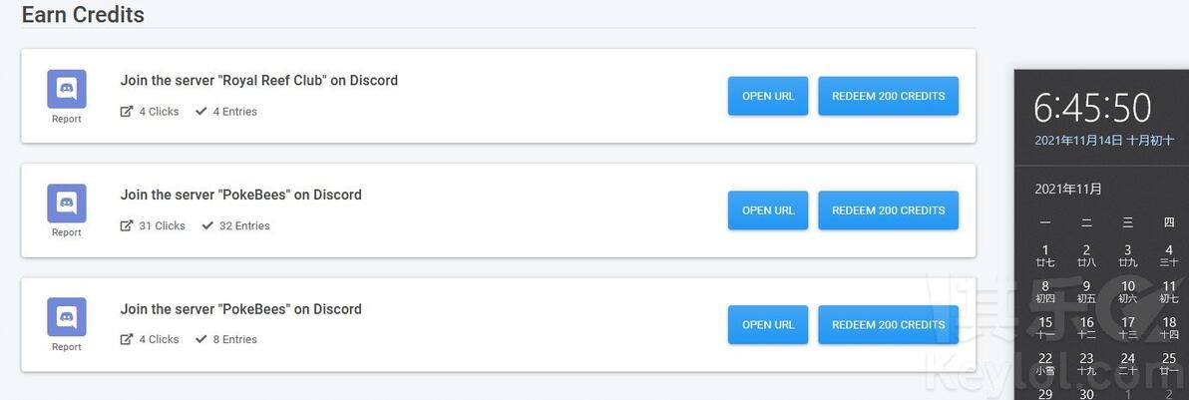The width and height of the screenshot is (1189, 400).
Task: Select November 15 in the calendar flyout
Action: [x=1045, y=328]
